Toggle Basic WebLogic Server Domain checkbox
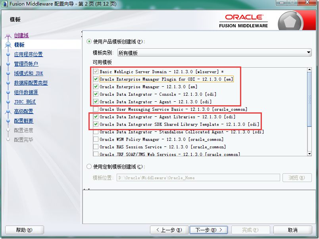 point(96,71)
